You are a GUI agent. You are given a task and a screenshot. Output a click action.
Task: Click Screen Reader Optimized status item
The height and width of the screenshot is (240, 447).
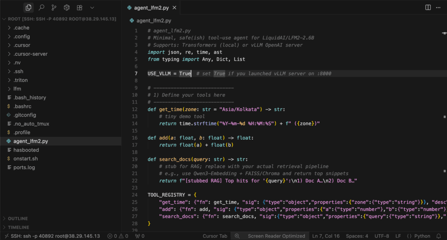click(x=276, y=236)
